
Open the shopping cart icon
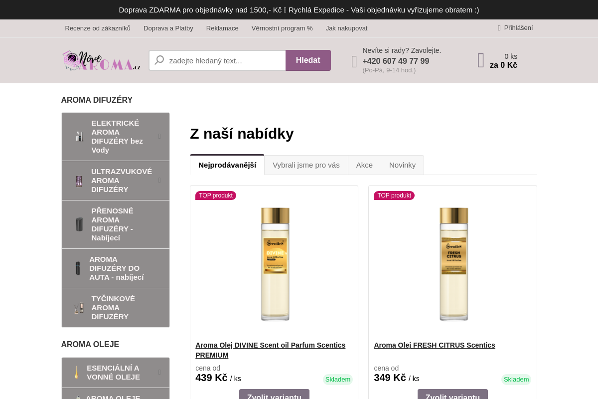point(480,60)
